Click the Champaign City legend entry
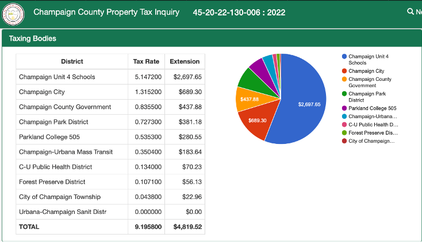This screenshot has width=422, height=242. coord(363,71)
